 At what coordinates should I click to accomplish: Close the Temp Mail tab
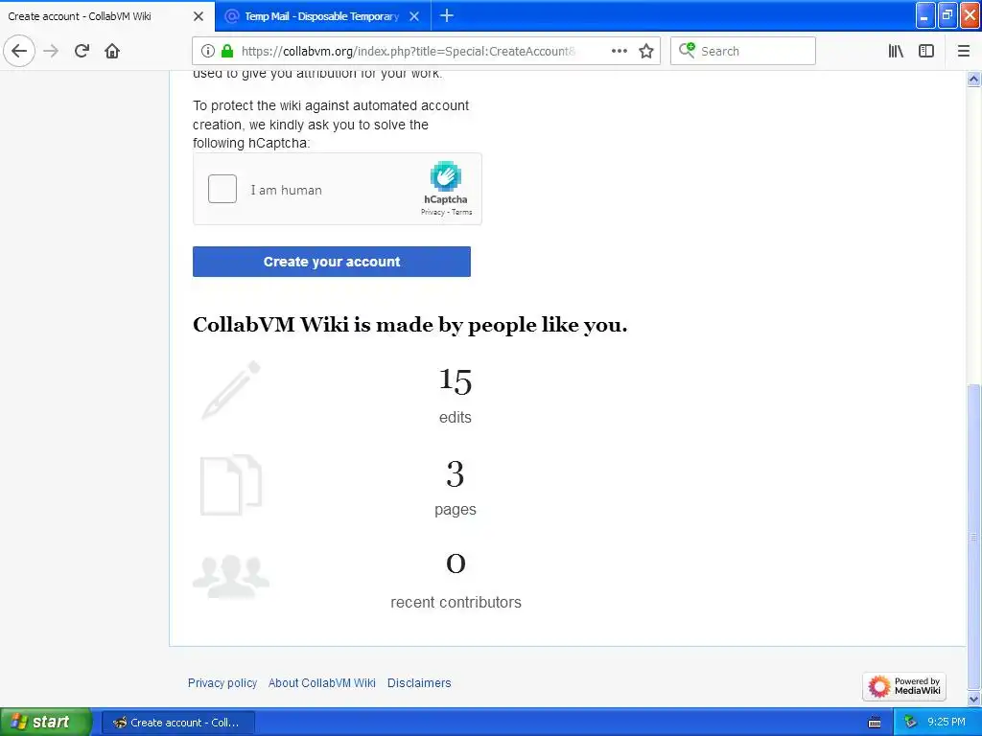coord(414,16)
